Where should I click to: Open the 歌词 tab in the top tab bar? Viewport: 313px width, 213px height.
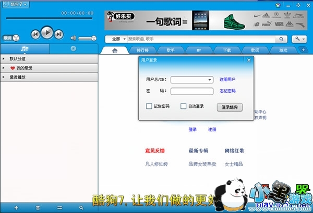click(255, 51)
